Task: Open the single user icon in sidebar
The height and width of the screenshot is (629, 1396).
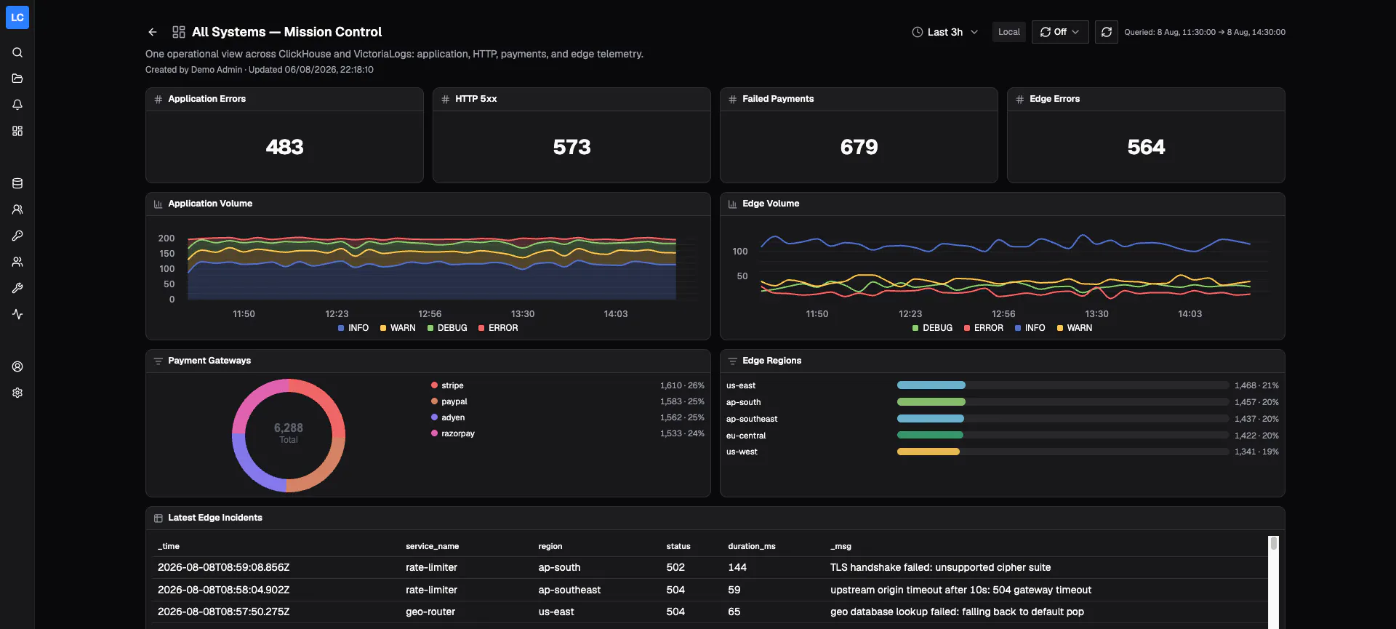Action: (17, 209)
